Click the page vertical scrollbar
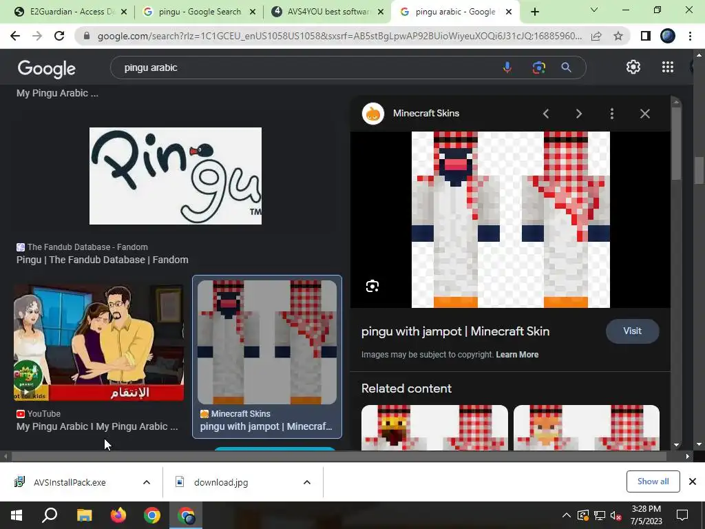Screen dimensions: 705x529 (699, 171)
